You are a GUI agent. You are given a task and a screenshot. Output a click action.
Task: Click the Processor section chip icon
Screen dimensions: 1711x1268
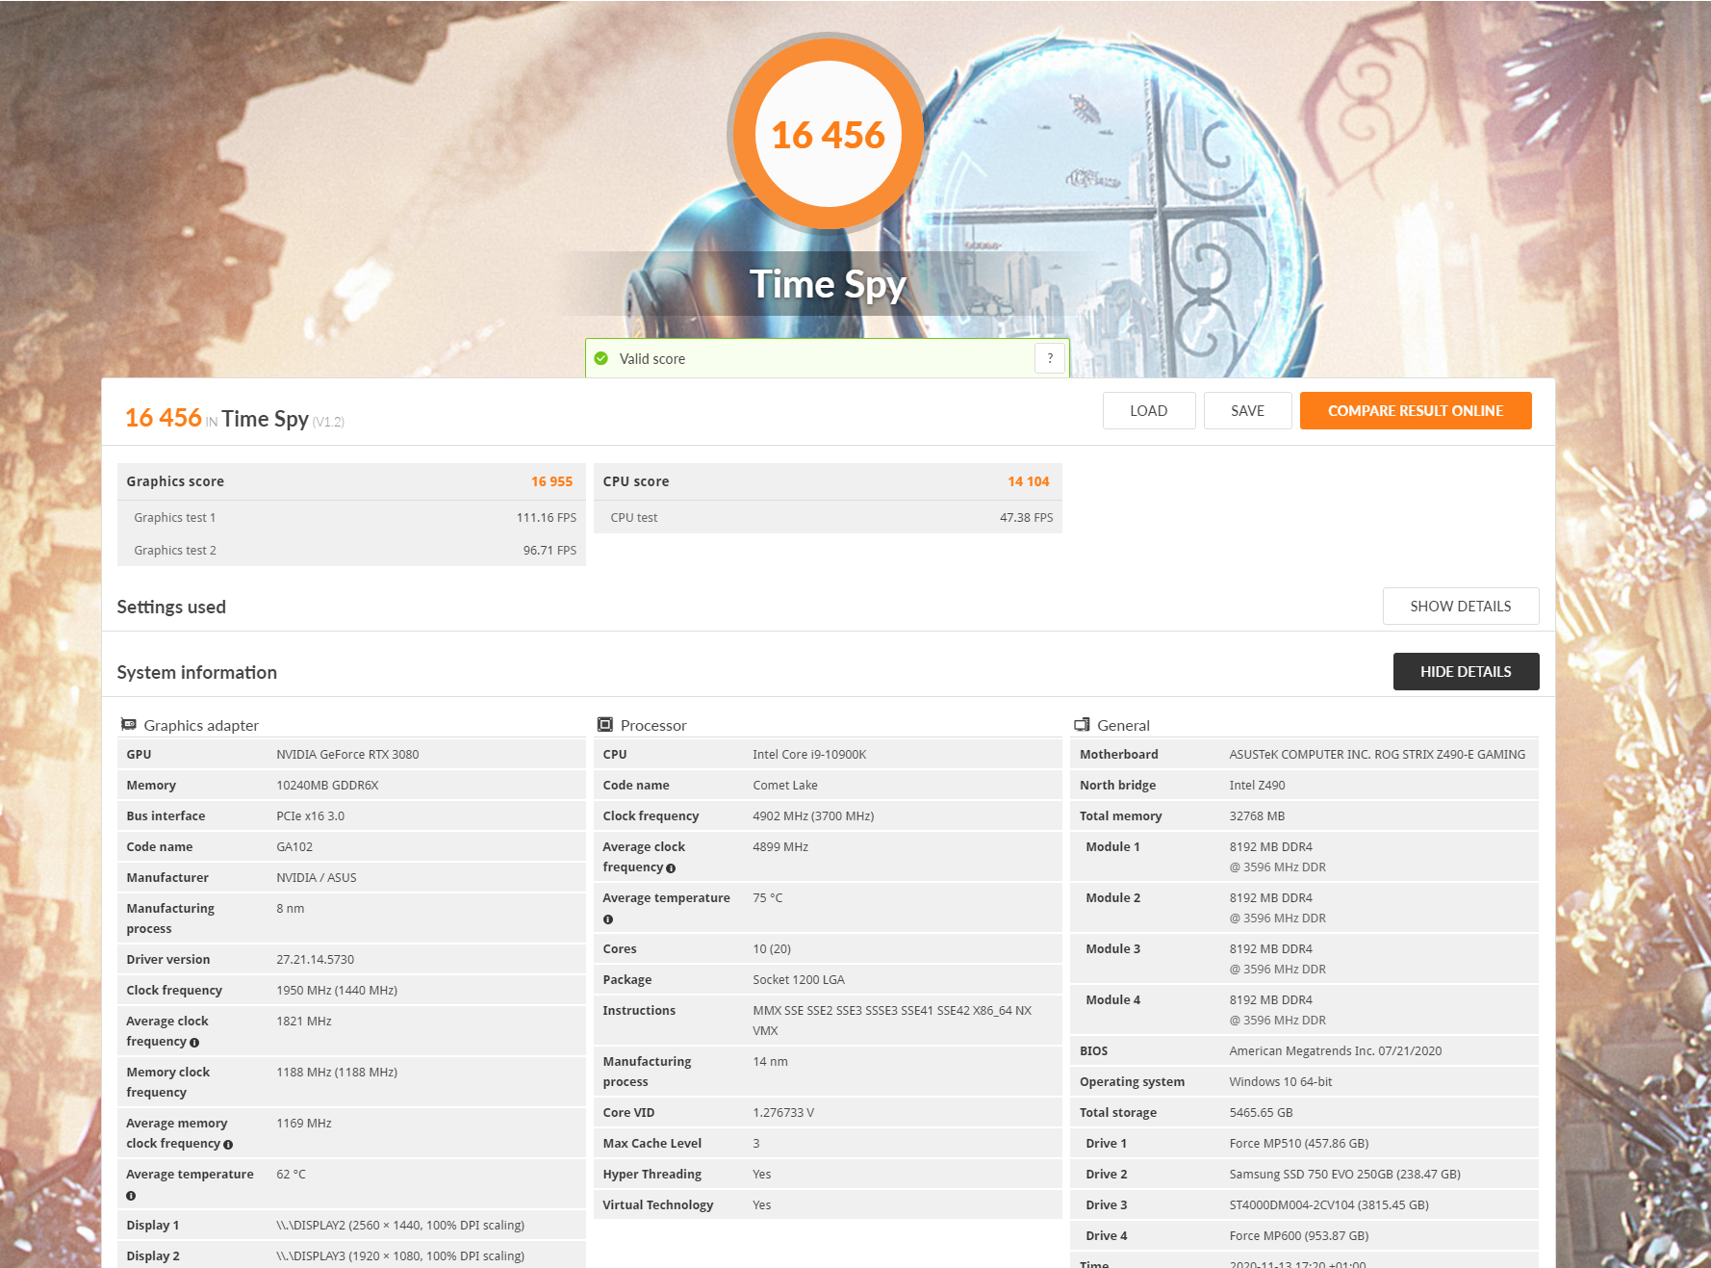(x=605, y=725)
